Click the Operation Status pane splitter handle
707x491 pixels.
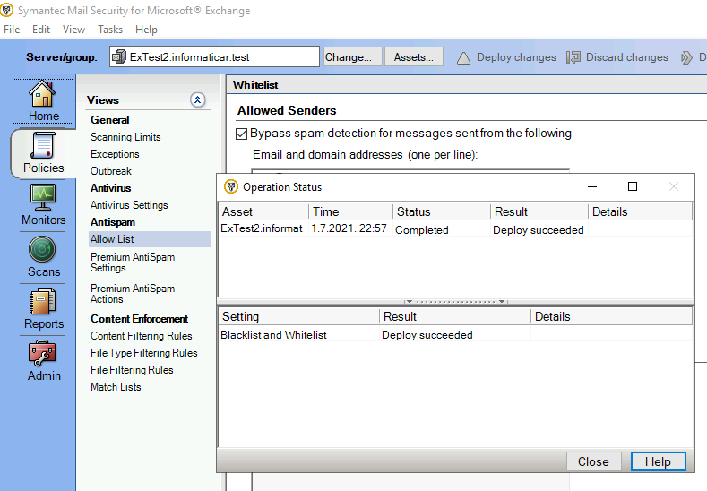pyautogui.click(x=455, y=301)
